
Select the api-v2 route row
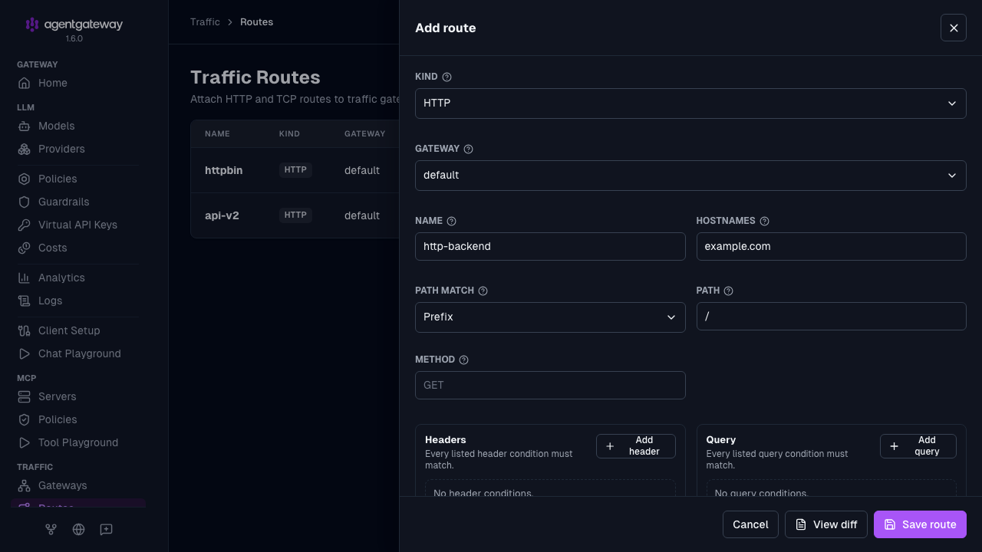tap(295, 215)
